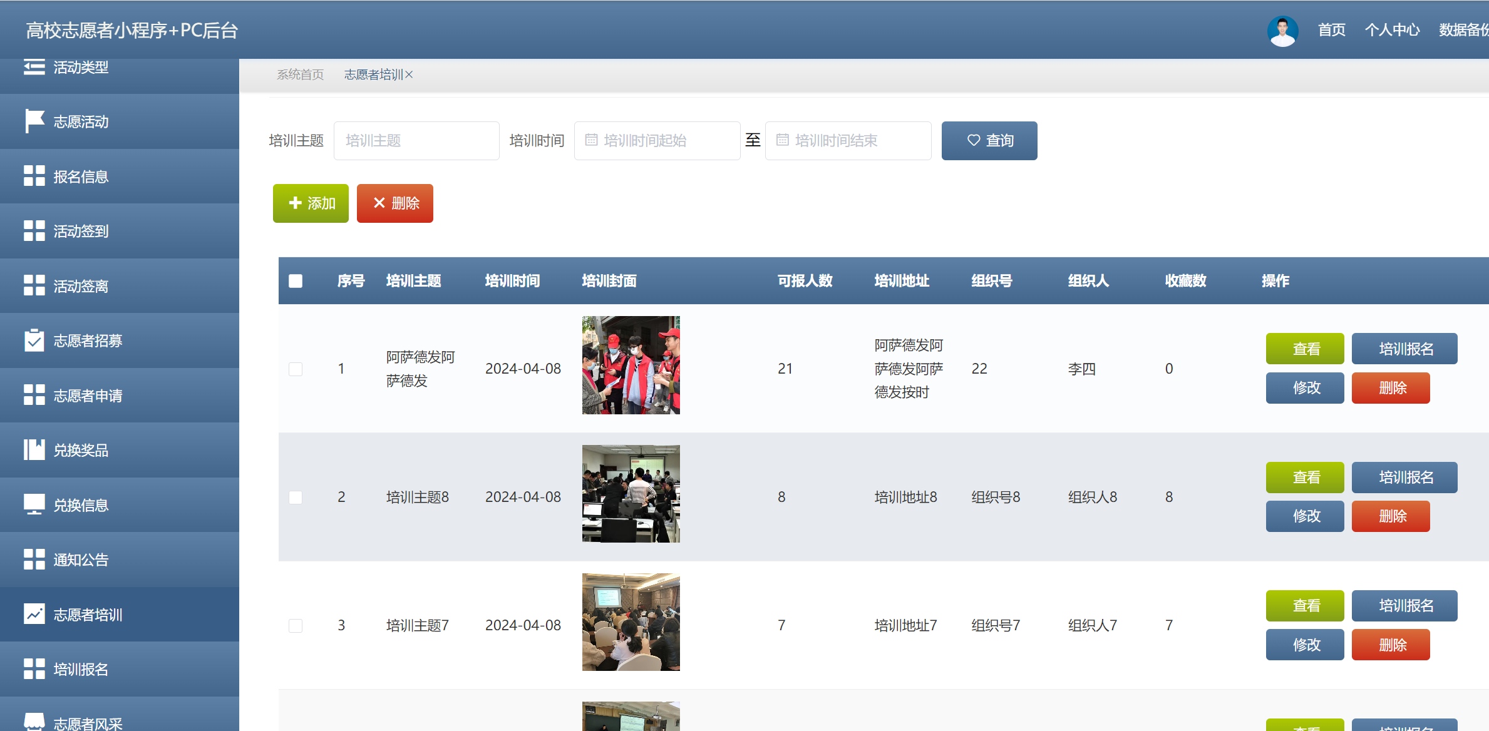Click 修改 for the 李四 row
1489x731 pixels.
click(1305, 388)
